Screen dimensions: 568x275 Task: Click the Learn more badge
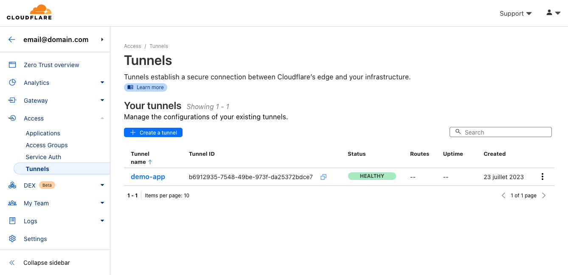coord(146,87)
